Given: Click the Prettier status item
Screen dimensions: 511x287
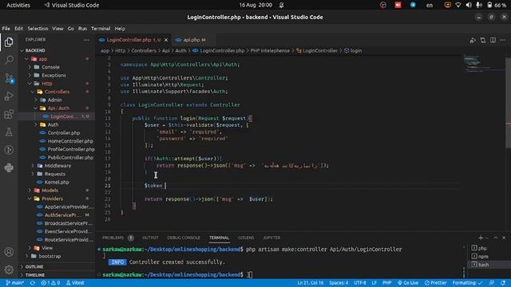Looking at the screenshot, I should [x=436, y=283].
